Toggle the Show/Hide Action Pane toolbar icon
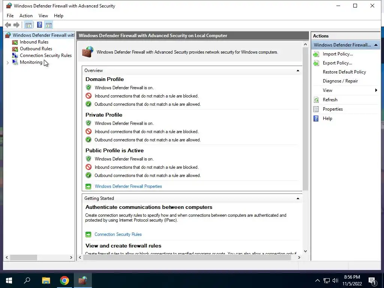384x288 pixels. (x=49, y=25)
